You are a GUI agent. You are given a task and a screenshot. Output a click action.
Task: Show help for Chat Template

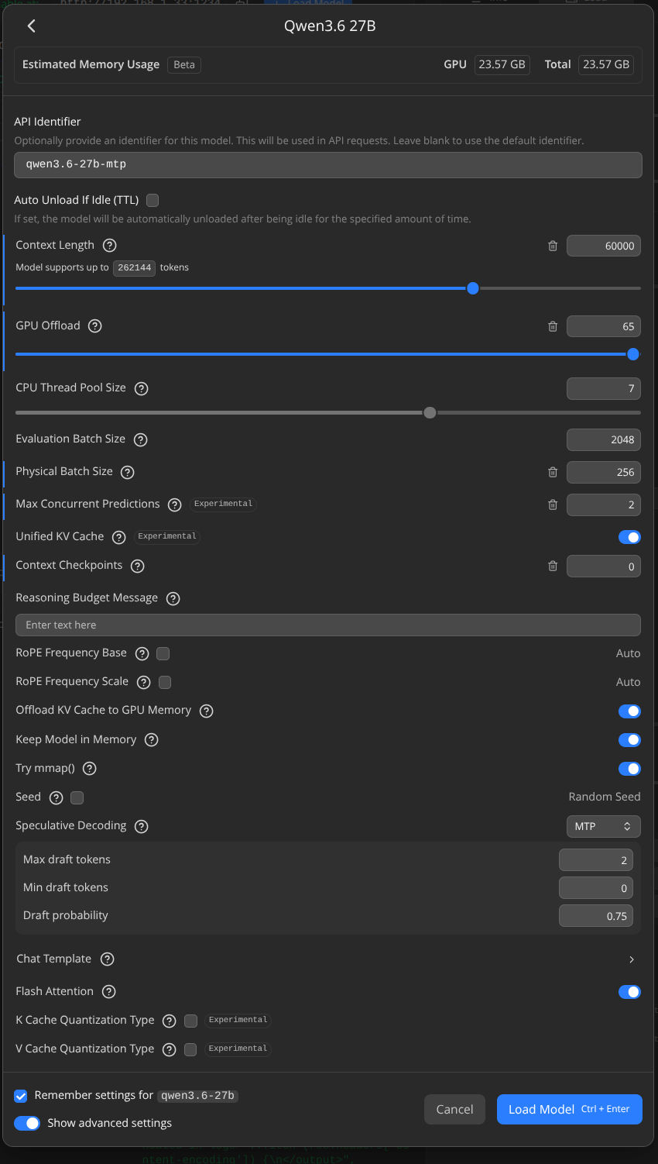click(x=108, y=959)
